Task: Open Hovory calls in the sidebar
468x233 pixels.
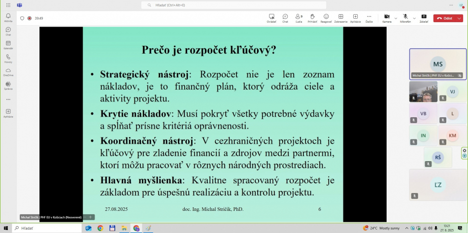Action: point(8,58)
